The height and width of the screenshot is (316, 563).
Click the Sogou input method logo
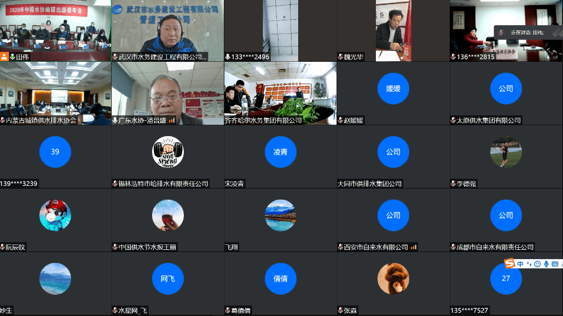tap(509, 264)
